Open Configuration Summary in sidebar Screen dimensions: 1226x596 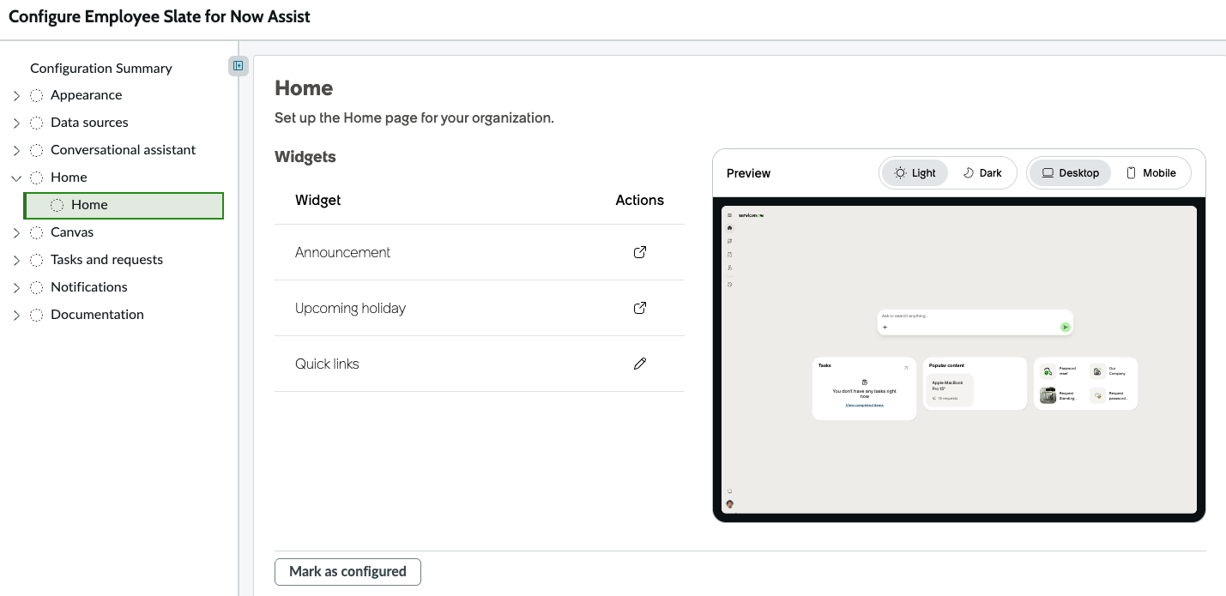tap(101, 68)
